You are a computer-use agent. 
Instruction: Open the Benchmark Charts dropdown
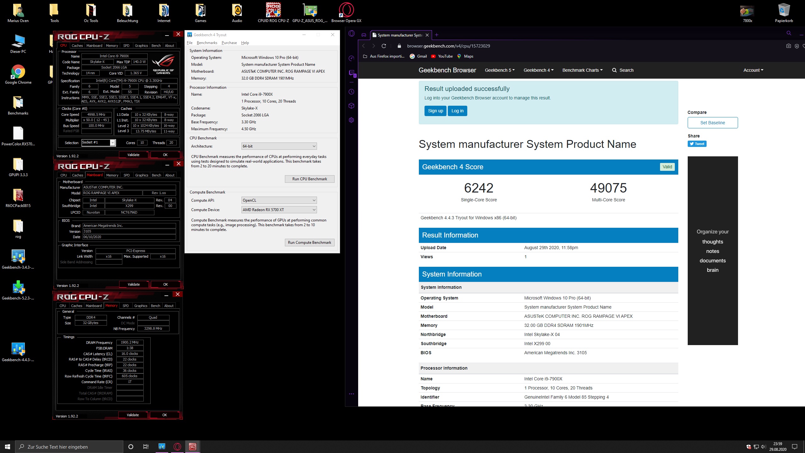[x=582, y=70]
